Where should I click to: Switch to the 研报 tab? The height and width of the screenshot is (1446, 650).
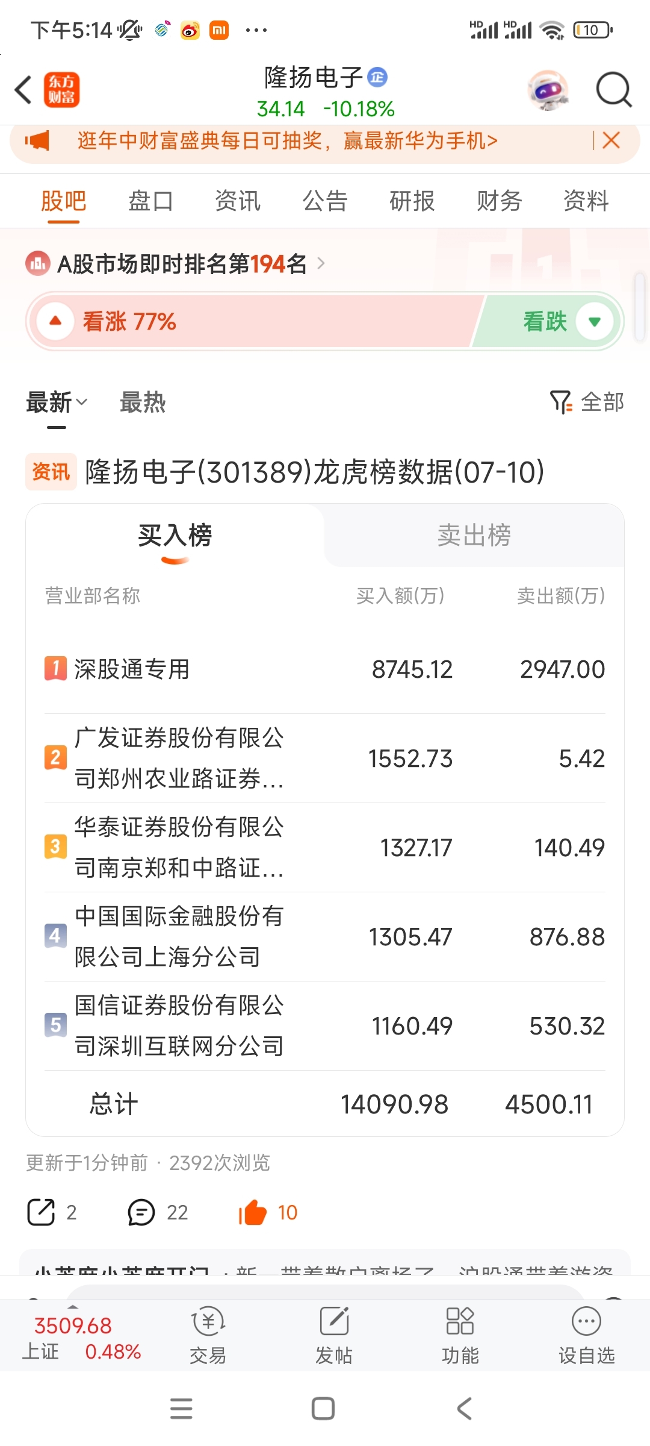pyautogui.click(x=412, y=201)
